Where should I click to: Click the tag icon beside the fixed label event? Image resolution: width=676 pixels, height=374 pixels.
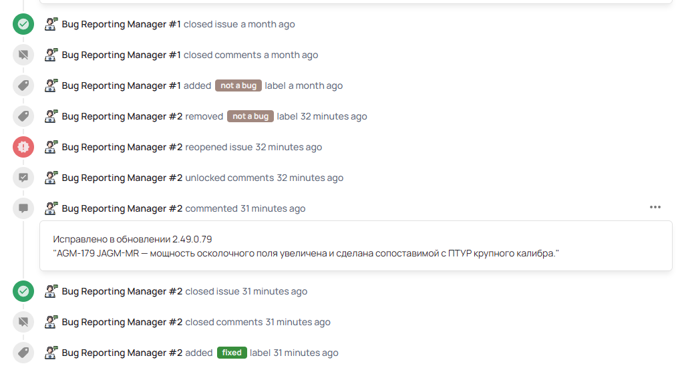[x=23, y=353]
